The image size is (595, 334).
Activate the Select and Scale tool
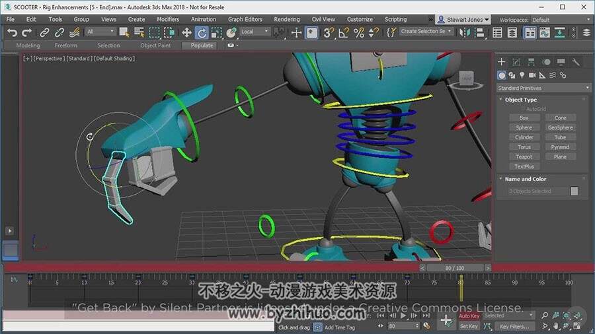(x=216, y=33)
